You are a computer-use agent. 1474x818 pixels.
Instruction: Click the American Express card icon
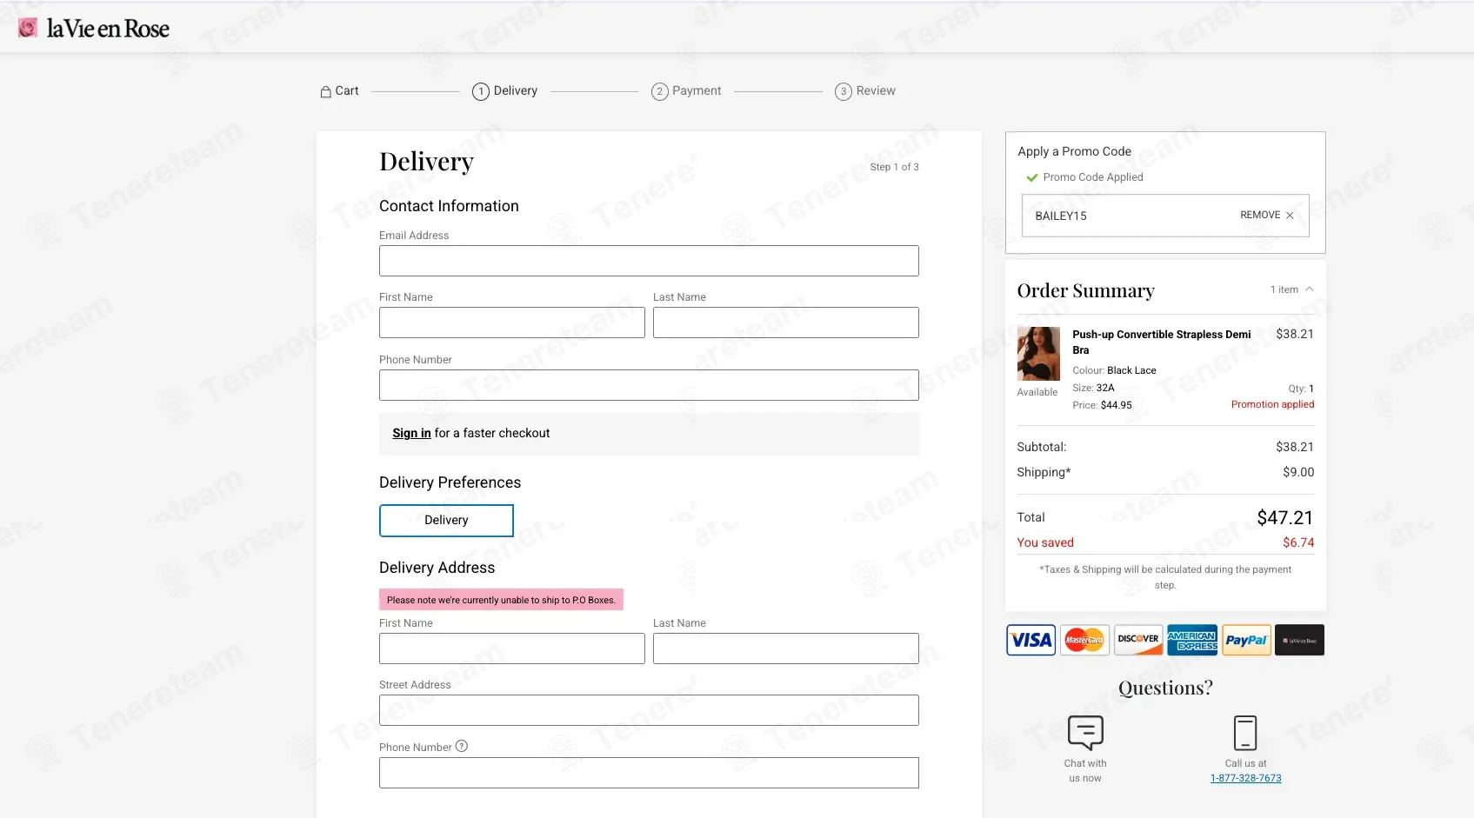pos(1192,641)
